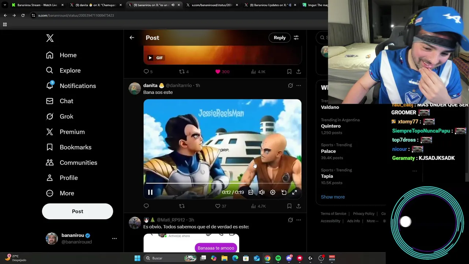
Task: Switch to the Imgur browser tab
Action: click(x=315, y=5)
